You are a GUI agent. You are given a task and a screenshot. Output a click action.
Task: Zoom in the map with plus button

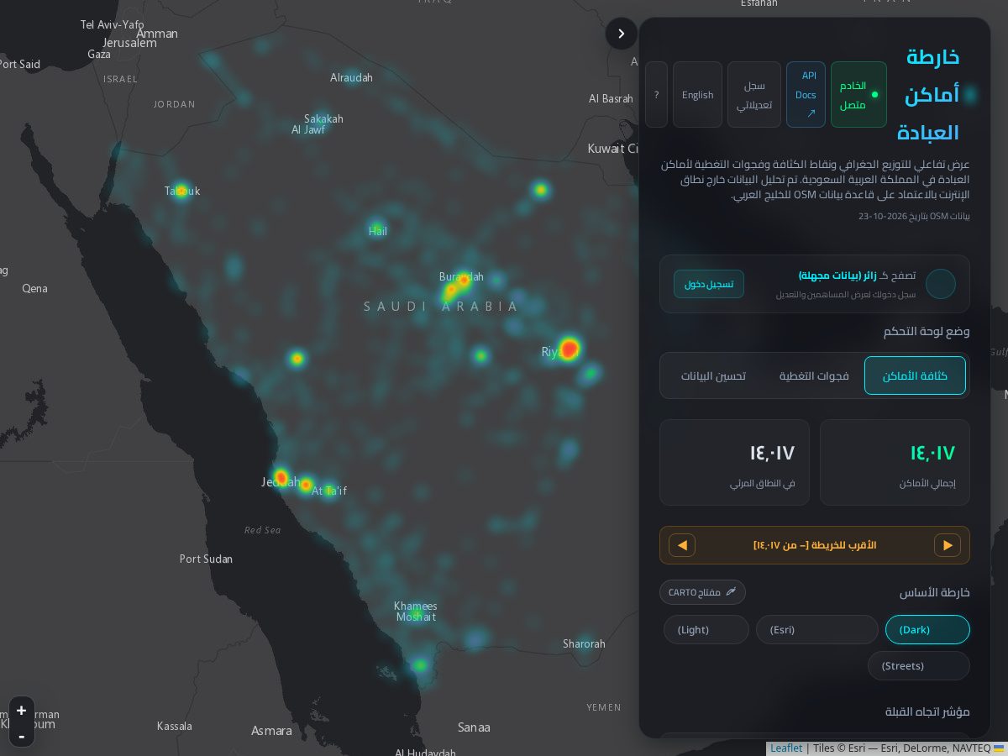[22, 710]
